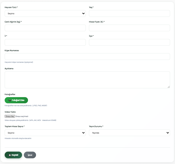175x164 pixels.
Task: Focus the İlçe text field
Action: [x=129, y=42]
